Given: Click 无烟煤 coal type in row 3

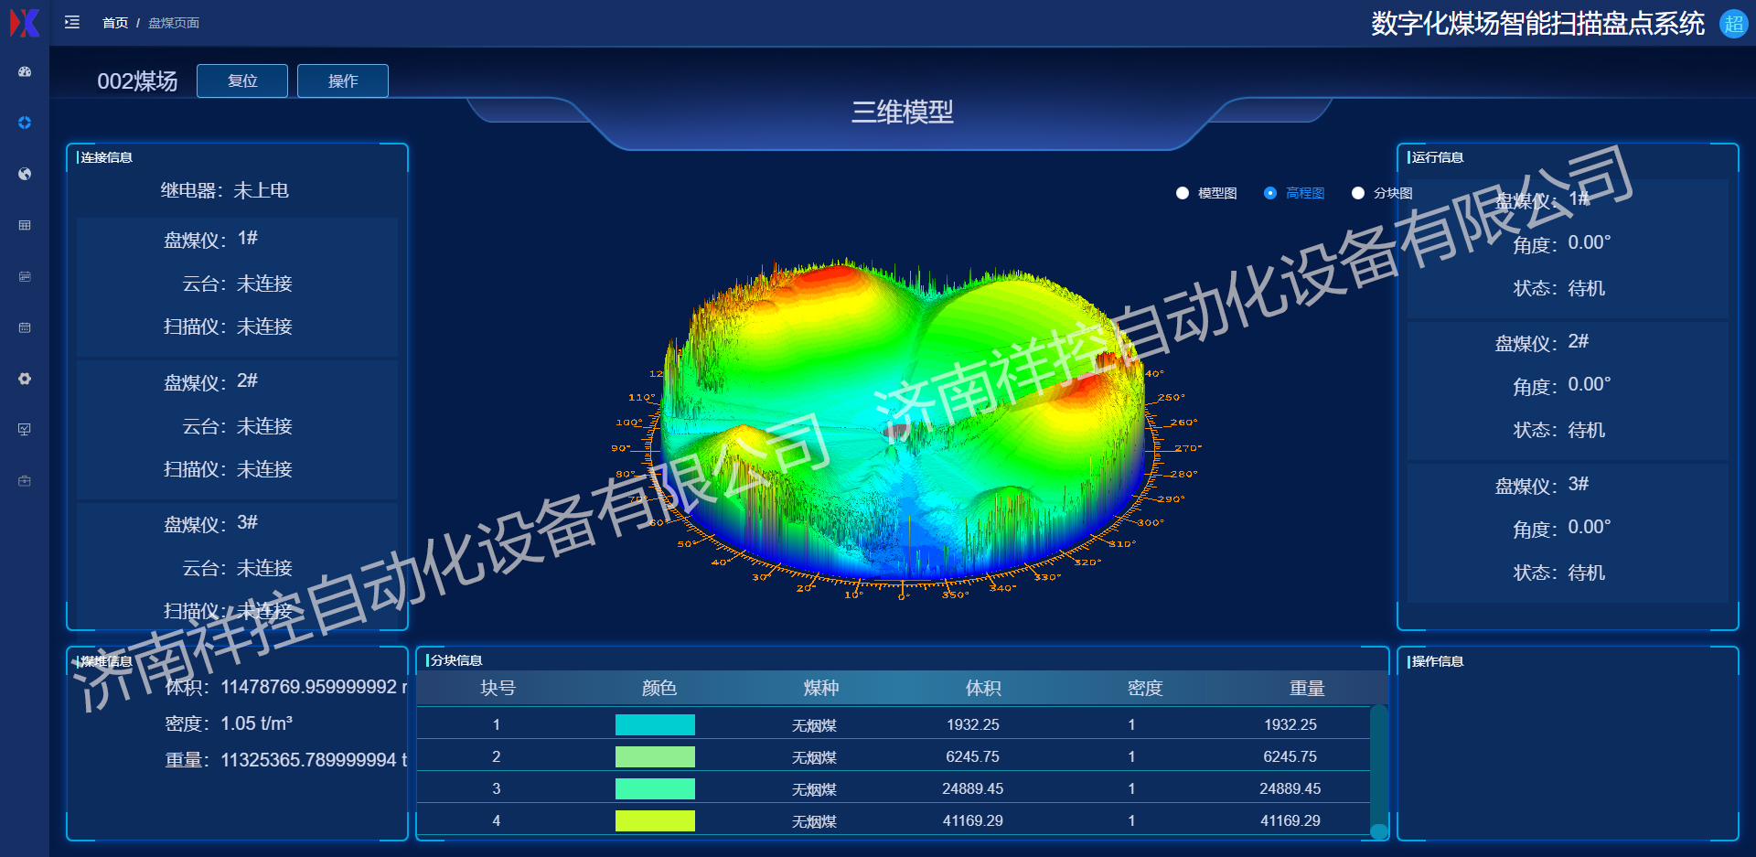Looking at the screenshot, I should [814, 789].
